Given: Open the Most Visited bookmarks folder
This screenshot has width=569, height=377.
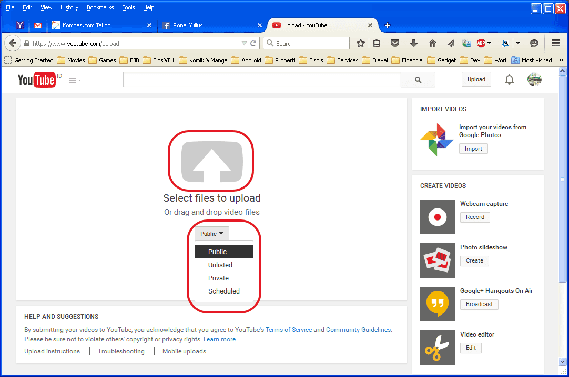Looking at the screenshot, I should point(532,60).
